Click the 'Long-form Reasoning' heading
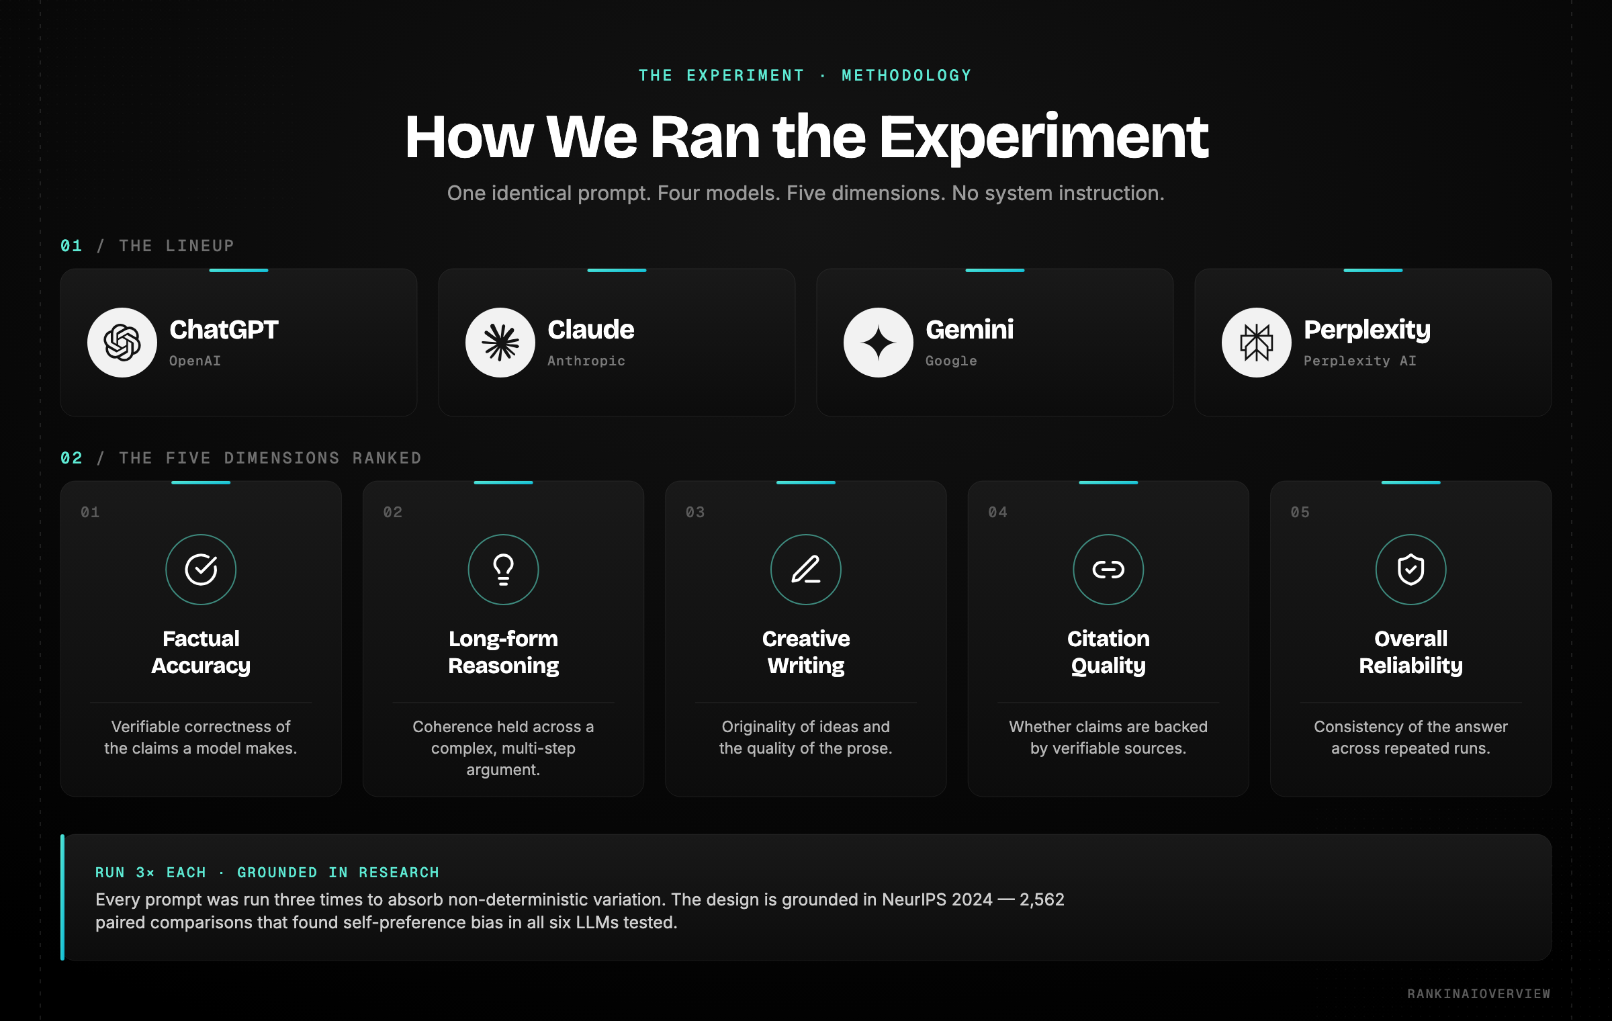This screenshot has height=1021, width=1612. click(x=503, y=652)
